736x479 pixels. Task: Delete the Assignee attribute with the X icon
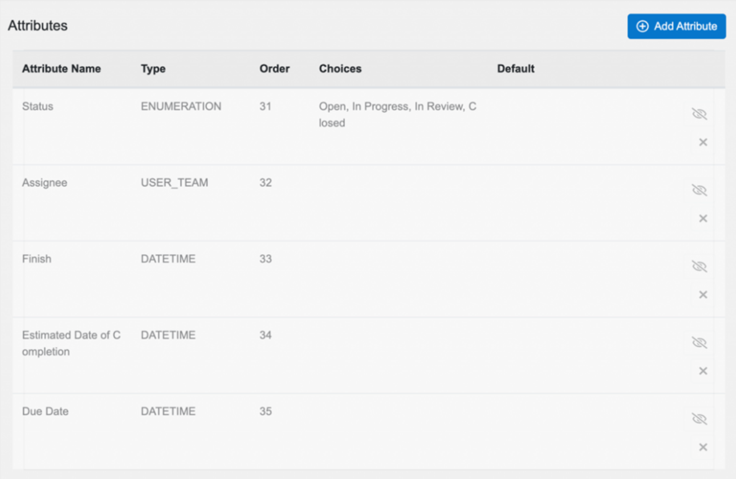(x=703, y=218)
